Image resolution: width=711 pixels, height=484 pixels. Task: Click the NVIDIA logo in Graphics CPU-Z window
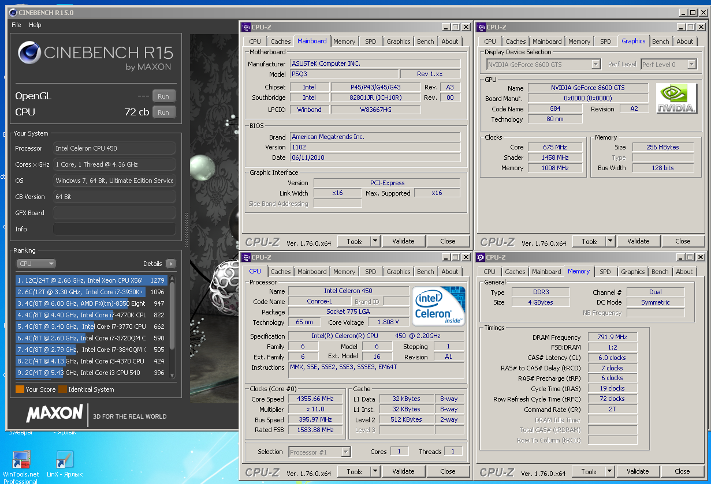coord(676,99)
